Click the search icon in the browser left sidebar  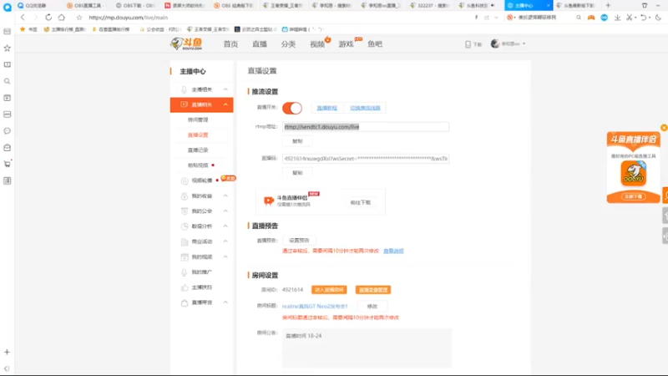pos(8,81)
